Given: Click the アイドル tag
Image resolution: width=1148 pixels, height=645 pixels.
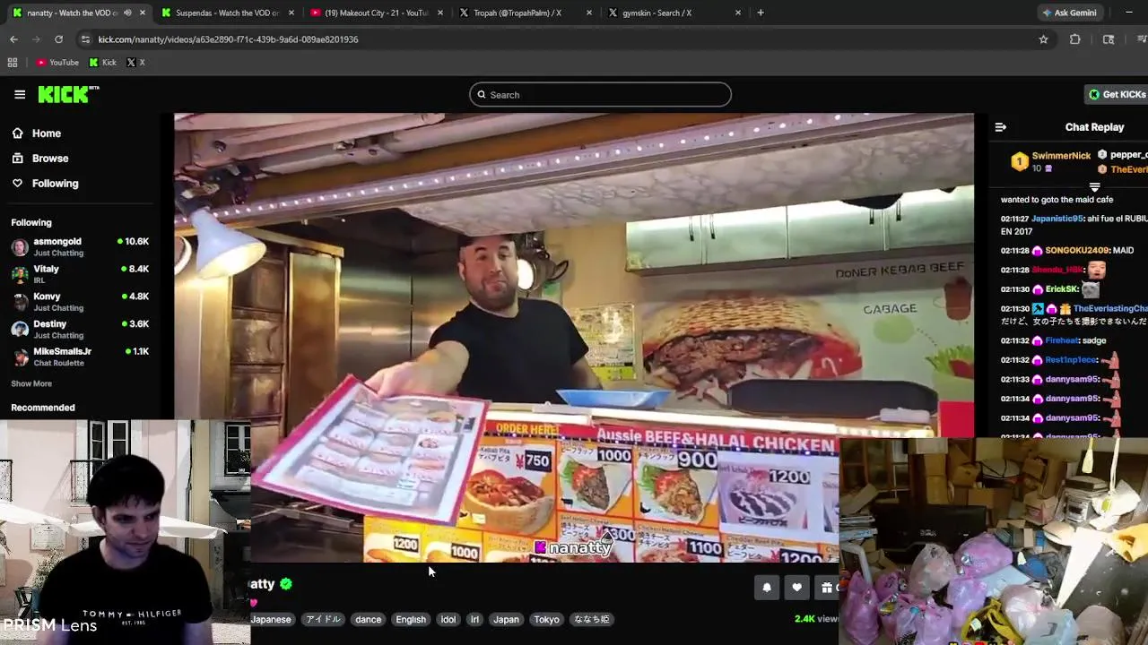Looking at the screenshot, I should [x=323, y=619].
